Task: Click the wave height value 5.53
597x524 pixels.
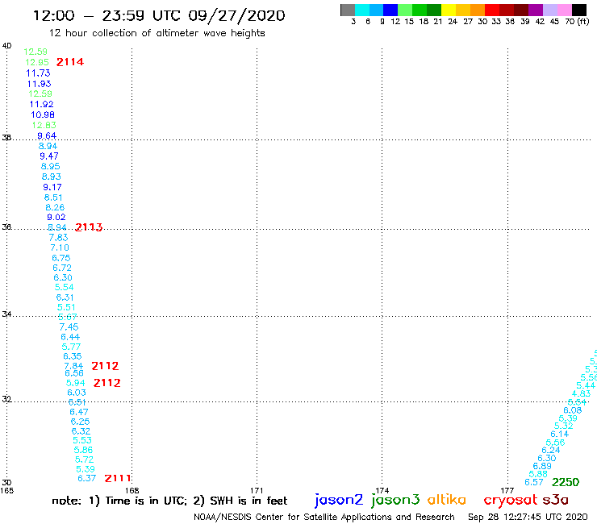Action: 82,441
